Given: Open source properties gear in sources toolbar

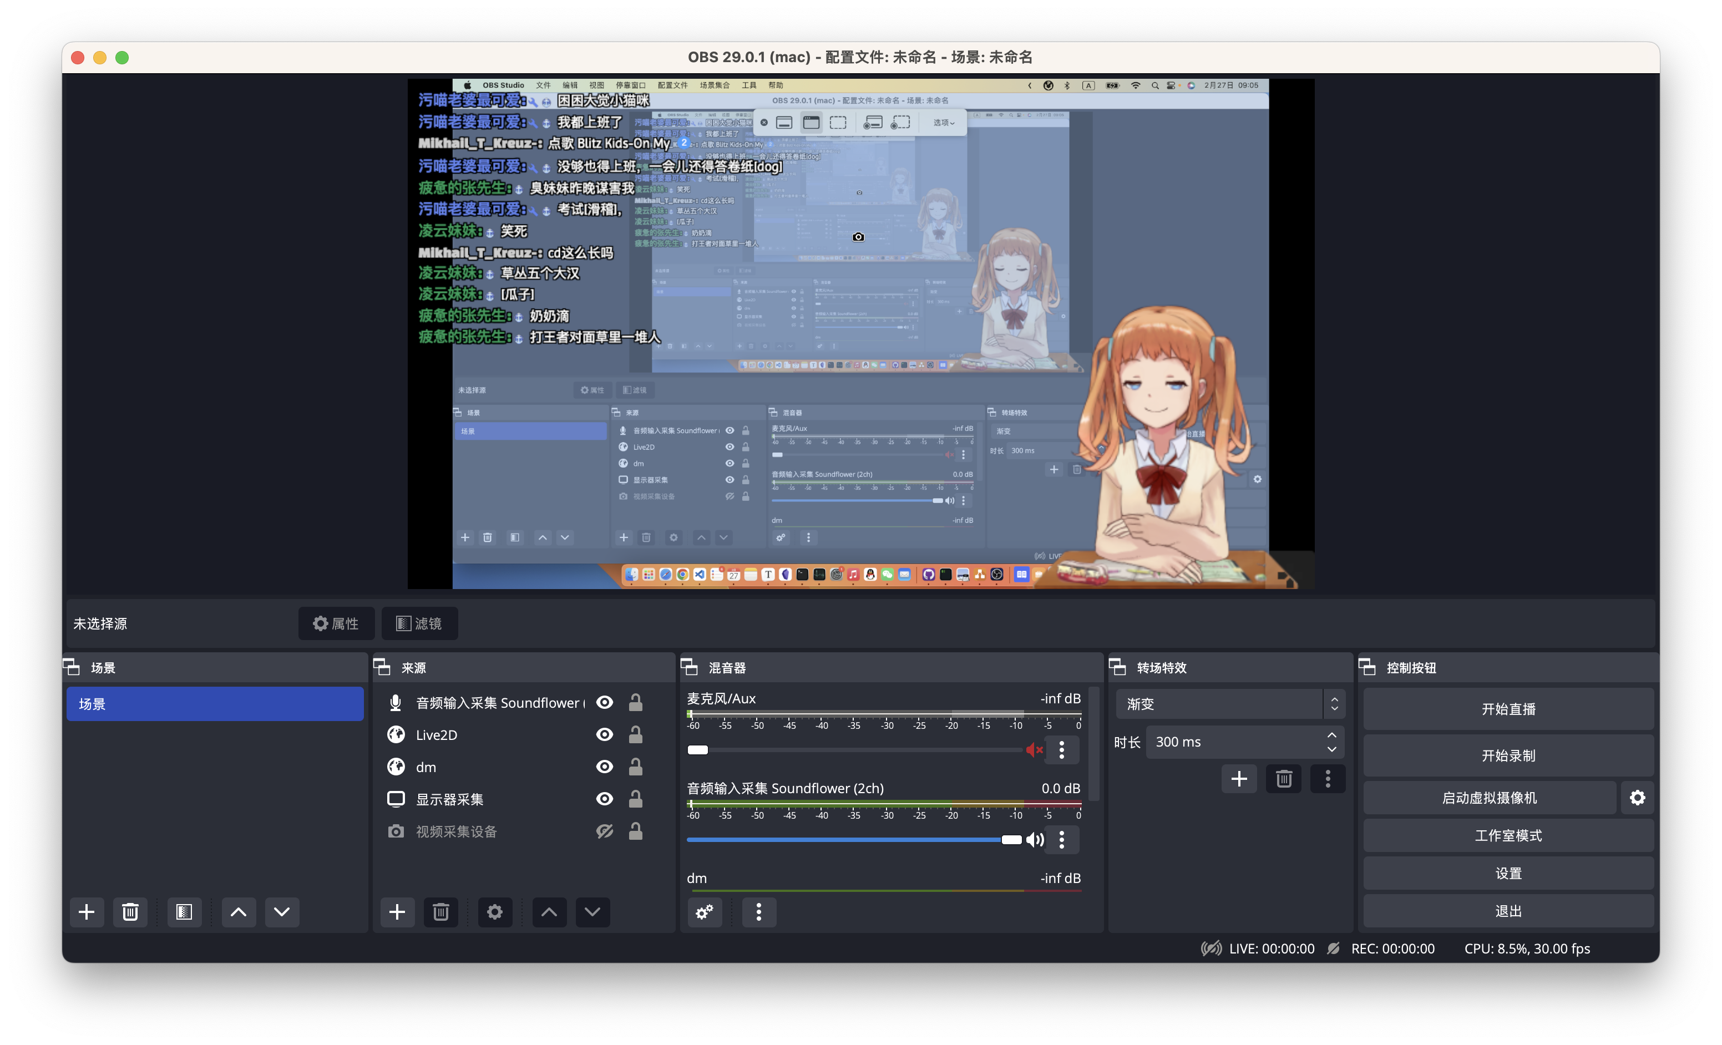Looking at the screenshot, I should (495, 911).
